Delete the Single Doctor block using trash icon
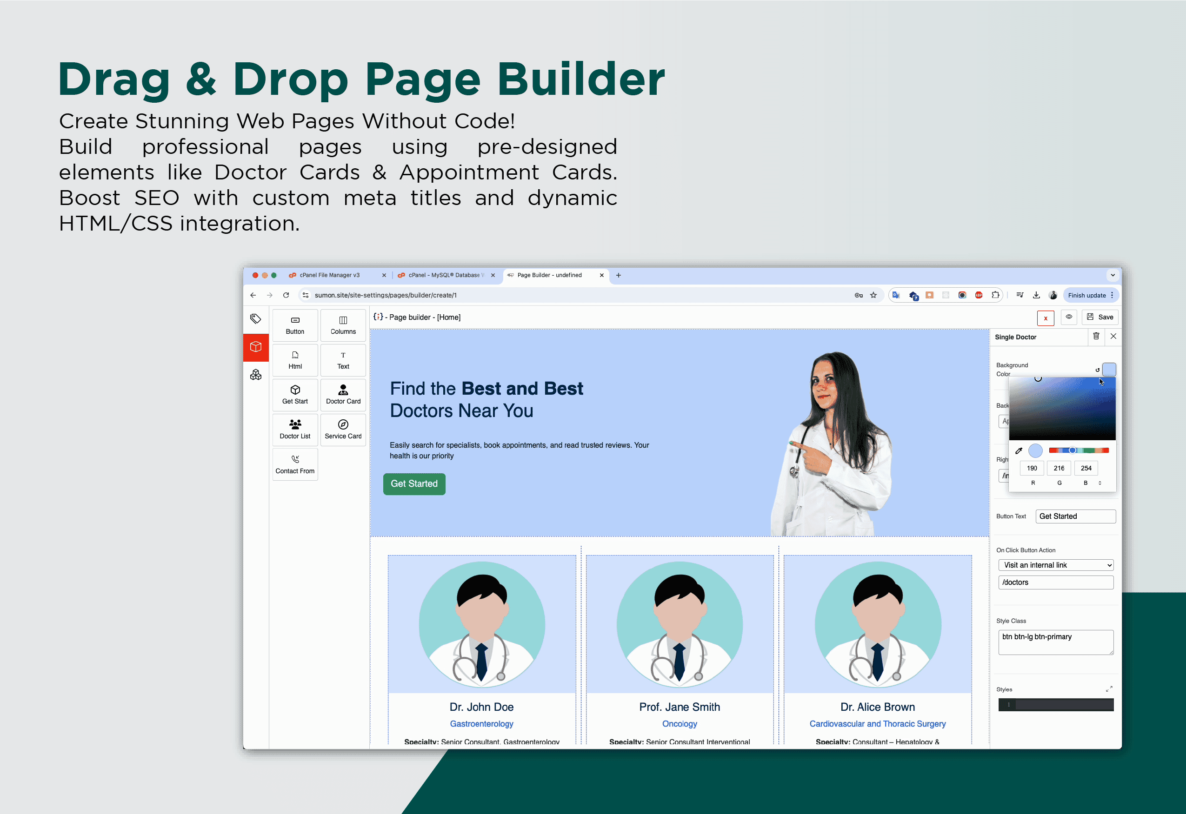The height and width of the screenshot is (814, 1186). click(1097, 337)
